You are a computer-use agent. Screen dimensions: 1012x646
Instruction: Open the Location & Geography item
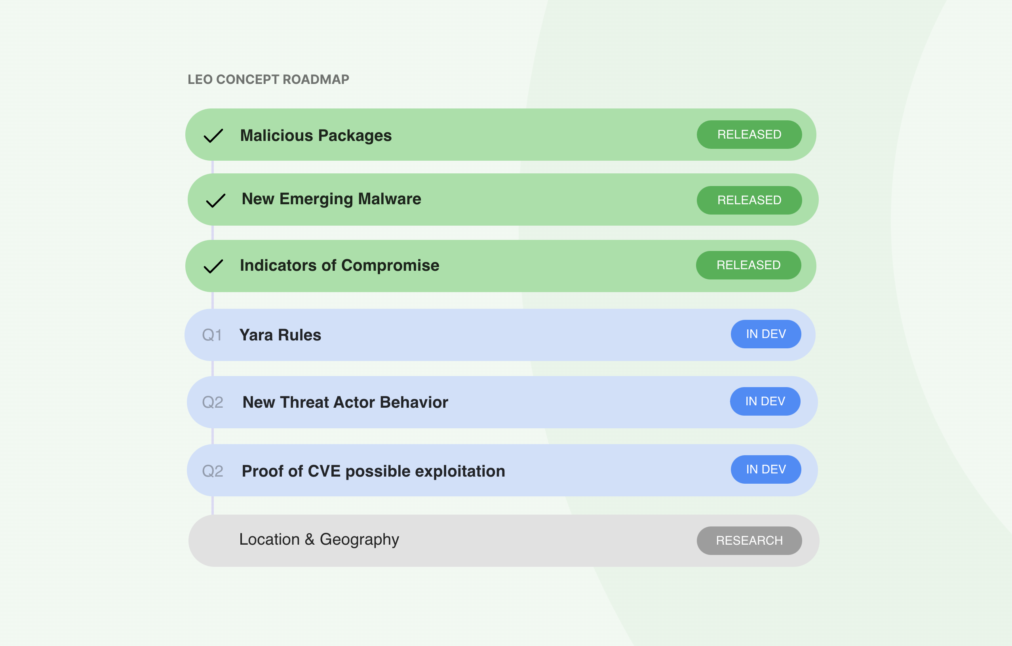click(319, 539)
